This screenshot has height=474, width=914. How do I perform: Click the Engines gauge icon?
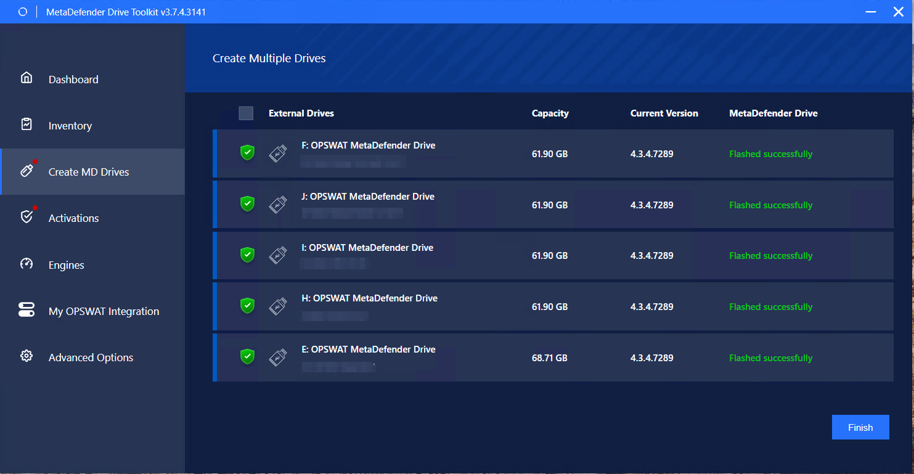tap(27, 264)
